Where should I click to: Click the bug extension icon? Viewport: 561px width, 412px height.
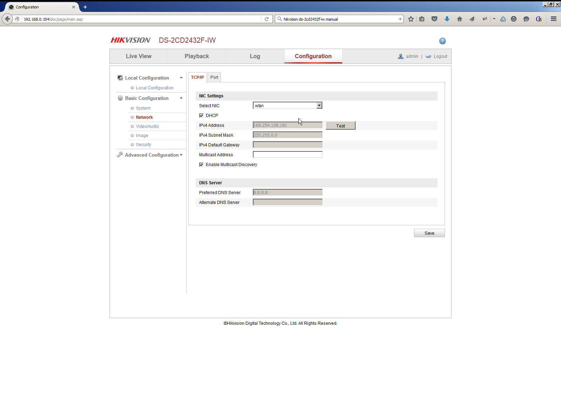(485, 19)
